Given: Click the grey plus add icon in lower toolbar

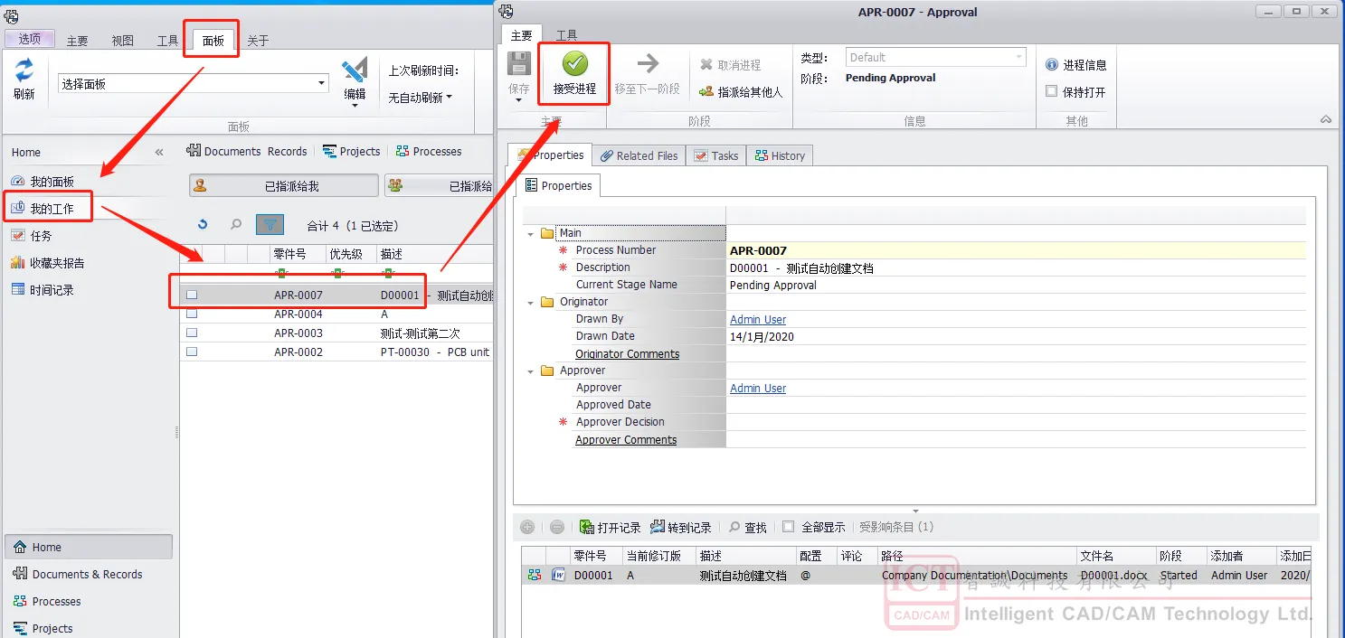Looking at the screenshot, I should (x=527, y=527).
